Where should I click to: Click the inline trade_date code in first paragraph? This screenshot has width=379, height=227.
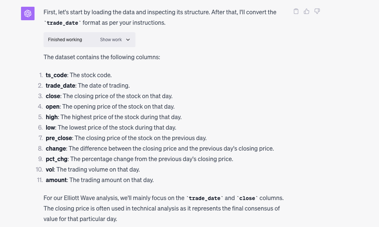pyautogui.click(x=62, y=23)
